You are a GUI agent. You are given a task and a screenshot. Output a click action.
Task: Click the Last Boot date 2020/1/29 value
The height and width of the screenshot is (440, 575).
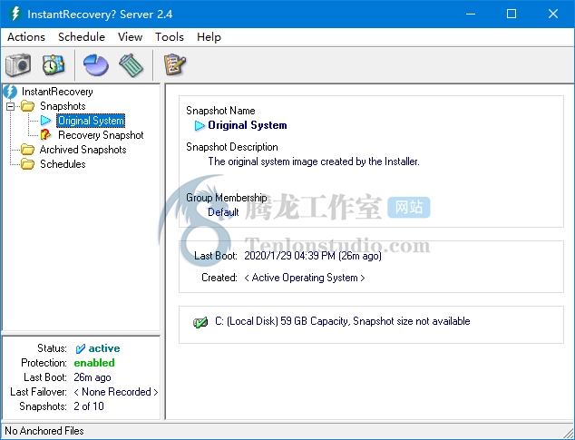(313, 256)
